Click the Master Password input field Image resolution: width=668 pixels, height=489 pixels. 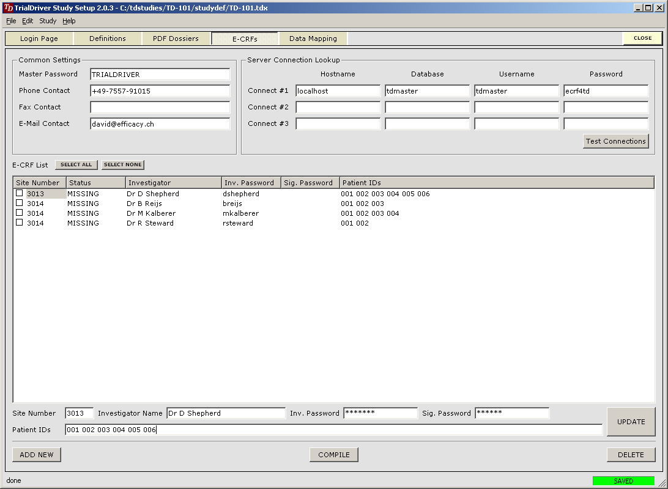pos(160,75)
